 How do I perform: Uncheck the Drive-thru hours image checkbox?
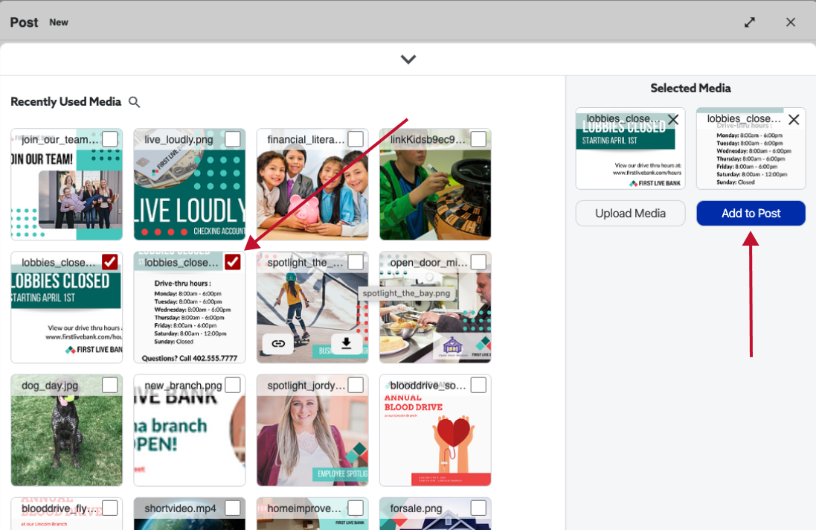(233, 262)
